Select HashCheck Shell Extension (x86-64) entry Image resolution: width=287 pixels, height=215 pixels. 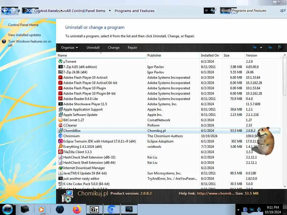[x=168, y=163]
